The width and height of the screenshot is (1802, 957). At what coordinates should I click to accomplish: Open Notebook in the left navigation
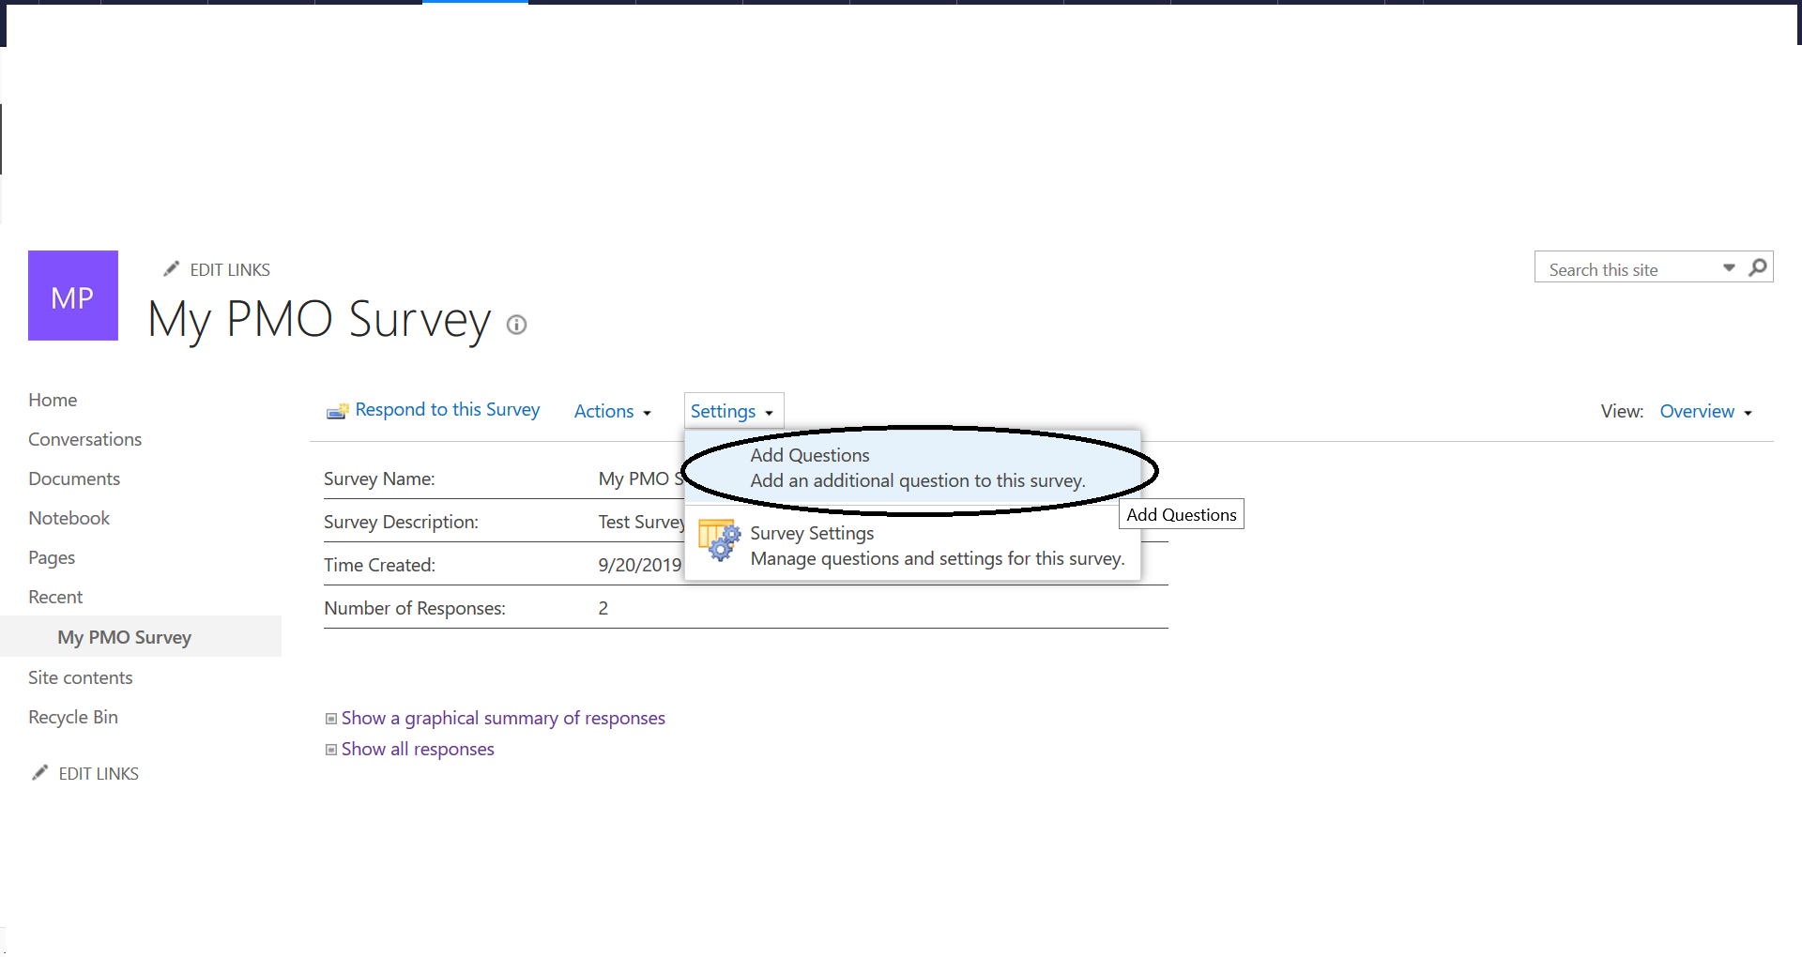pos(69,518)
